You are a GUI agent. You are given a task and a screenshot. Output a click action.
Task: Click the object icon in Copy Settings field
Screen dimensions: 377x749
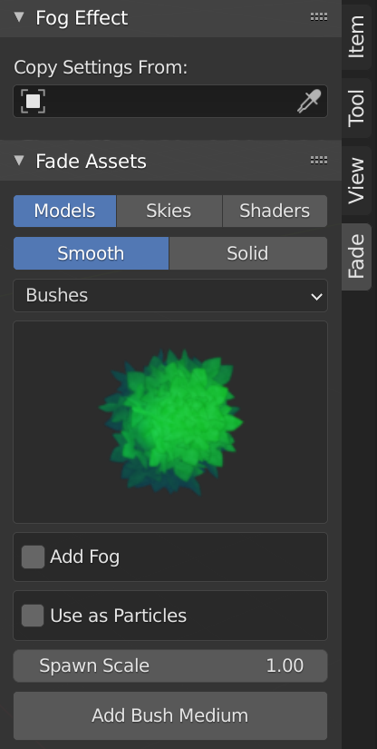coord(33,102)
